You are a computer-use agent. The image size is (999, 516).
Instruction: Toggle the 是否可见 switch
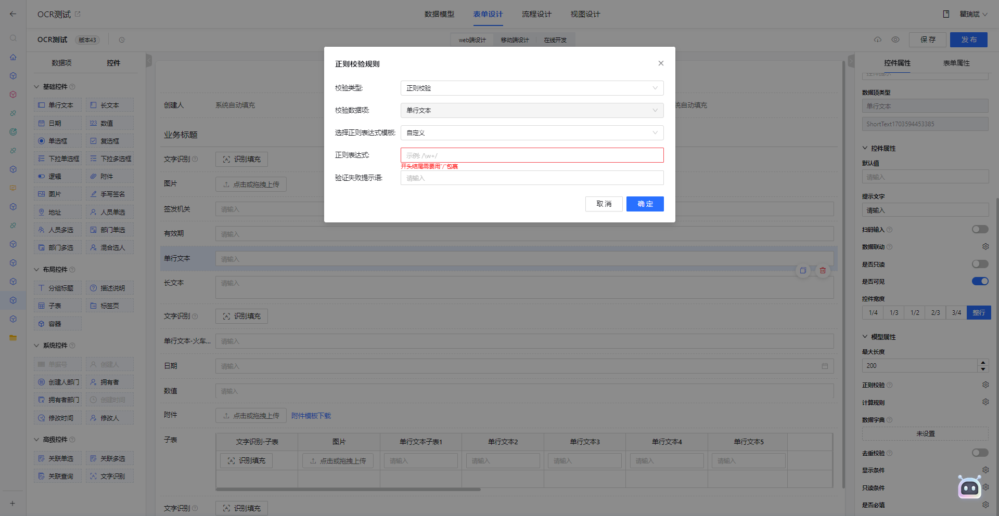(x=980, y=282)
